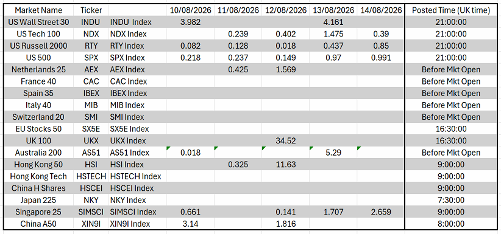
Task: Click the China A50 cell
Action: tap(38, 224)
